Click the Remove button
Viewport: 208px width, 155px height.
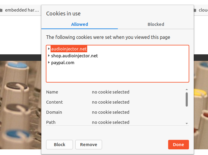pos(89,145)
